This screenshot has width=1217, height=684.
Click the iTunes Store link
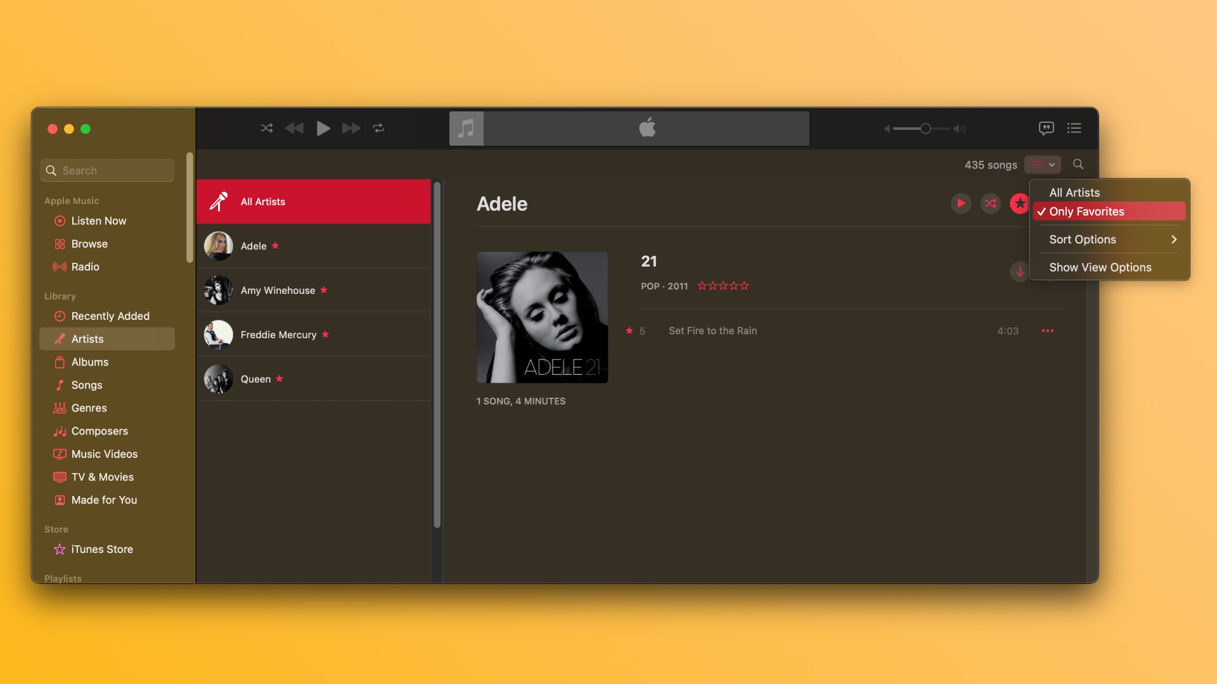click(x=102, y=548)
